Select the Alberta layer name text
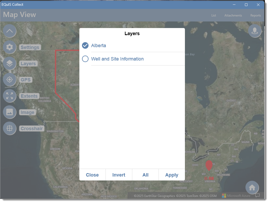The height and width of the screenshot is (203, 269). [98, 46]
